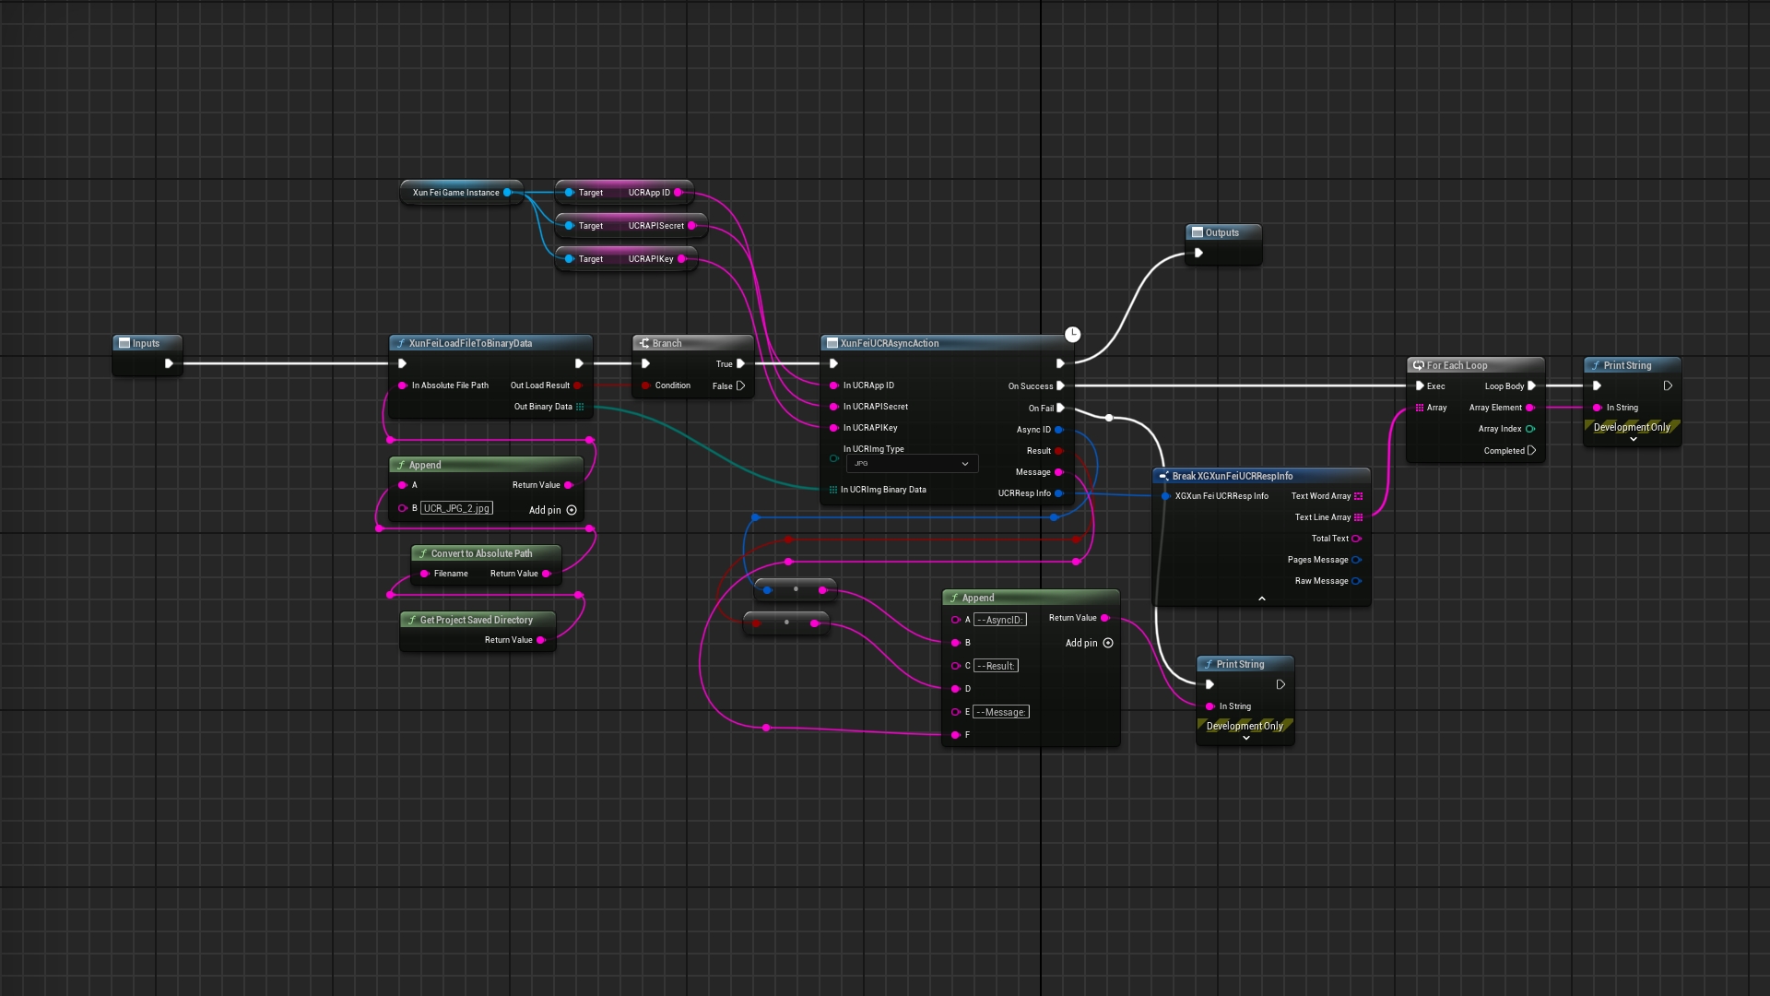Expand right Print String advanced options
Image resolution: width=1770 pixels, height=996 pixels.
point(1633,439)
